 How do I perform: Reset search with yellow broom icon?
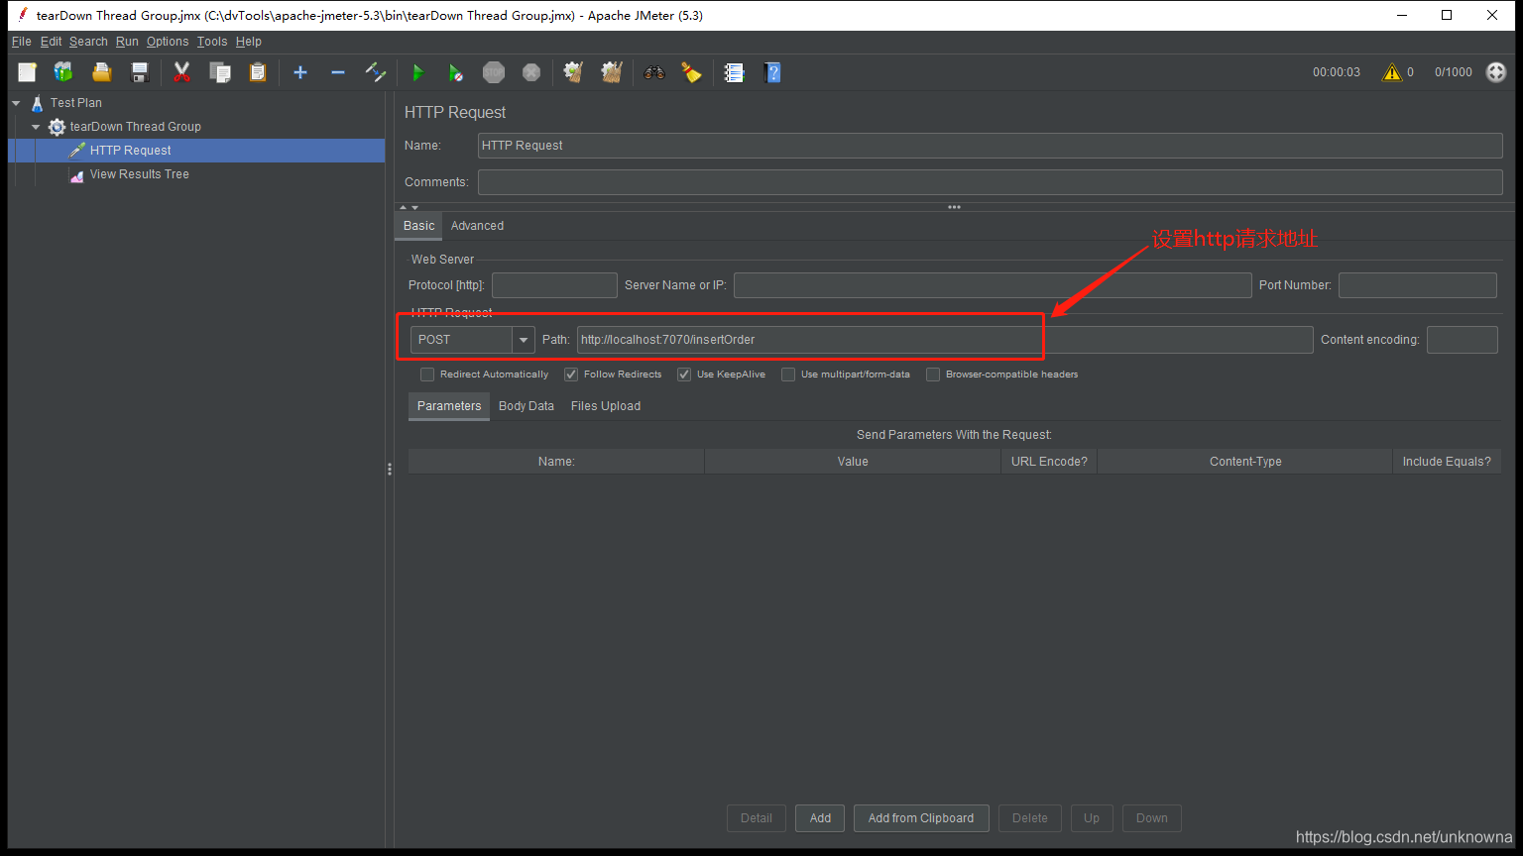[x=691, y=72]
